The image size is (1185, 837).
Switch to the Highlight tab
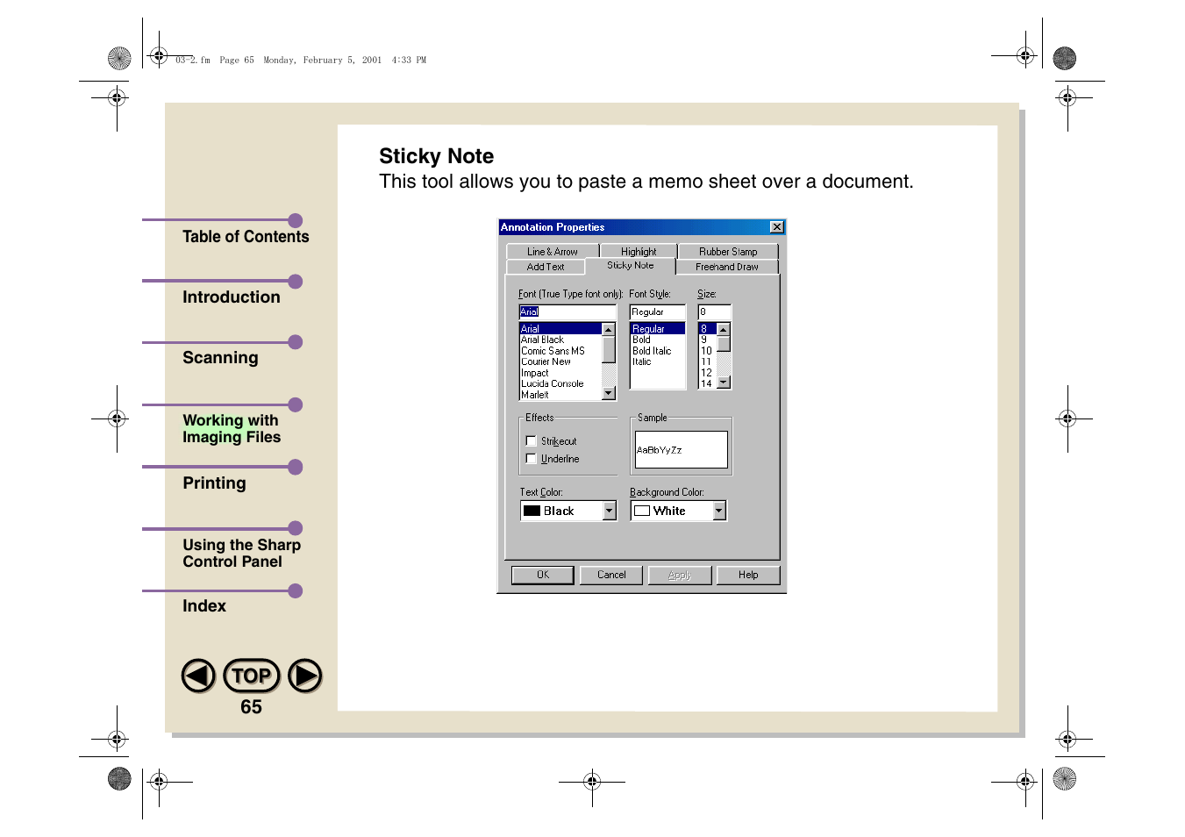coord(639,251)
